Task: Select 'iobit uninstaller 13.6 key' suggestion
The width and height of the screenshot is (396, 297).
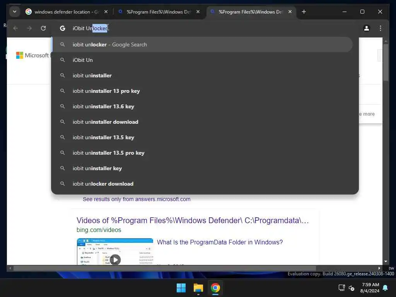Action: 202,106
